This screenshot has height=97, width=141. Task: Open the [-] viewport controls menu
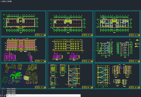1,1
